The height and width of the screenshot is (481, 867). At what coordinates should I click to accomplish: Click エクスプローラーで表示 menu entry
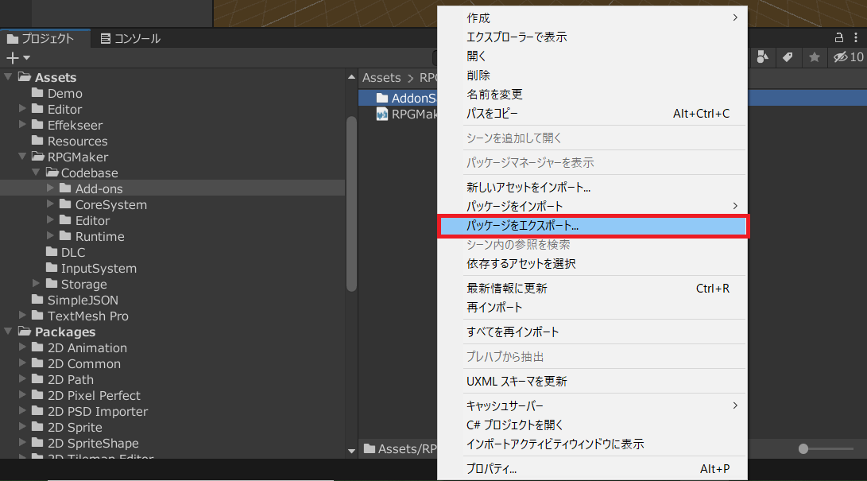pos(517,37)
